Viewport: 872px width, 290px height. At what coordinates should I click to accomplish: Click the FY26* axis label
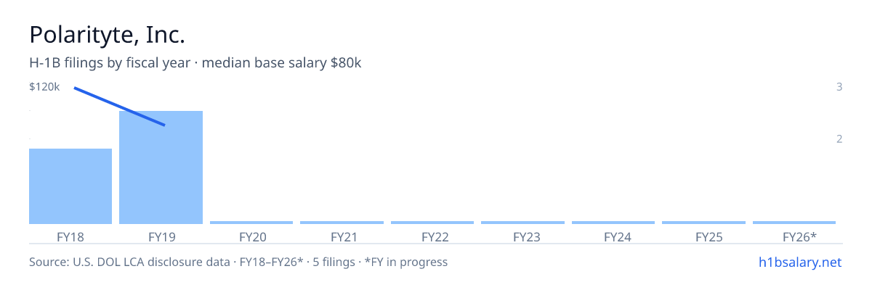(x=799, y=236)
